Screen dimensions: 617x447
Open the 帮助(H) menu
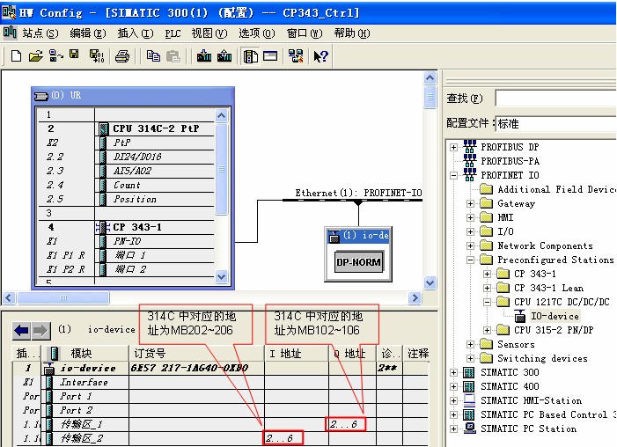coord(352,33)
